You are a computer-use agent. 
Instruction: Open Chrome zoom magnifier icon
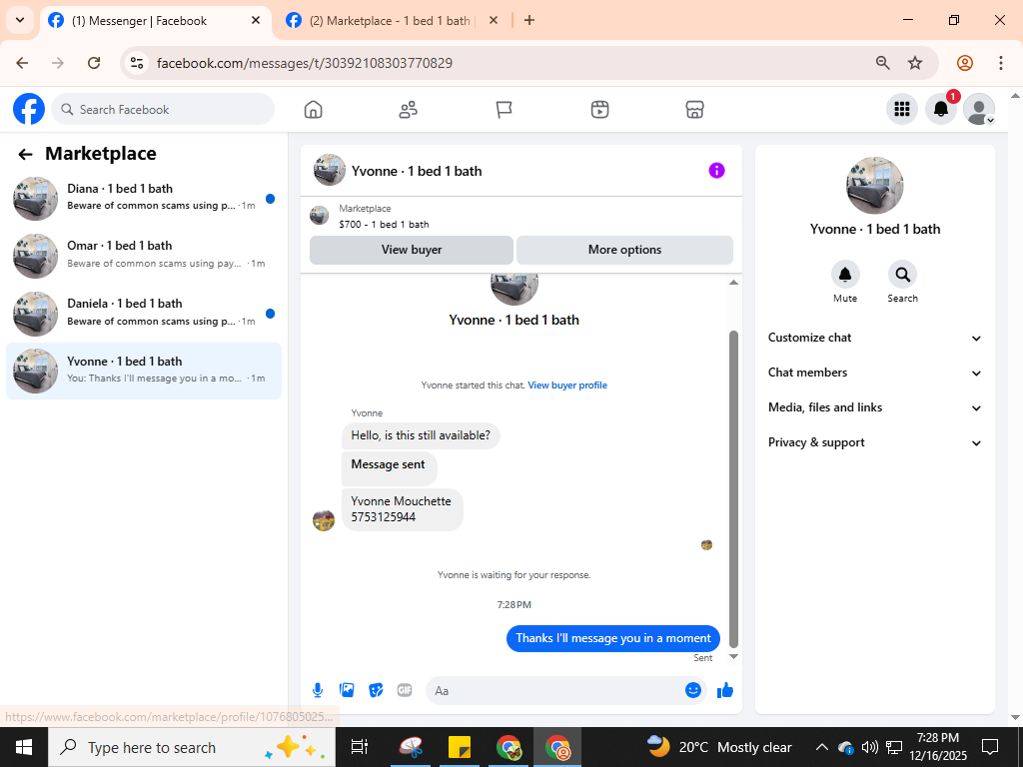[883, 63]
